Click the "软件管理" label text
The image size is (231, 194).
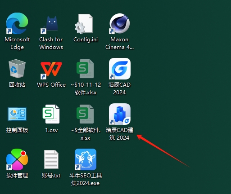tap(17, 176)
